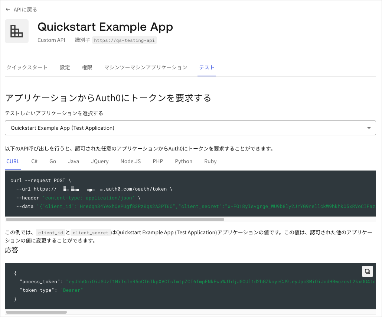Open the Python code tab
The width and height of the screenshot is (382, 317).
tap(183, 161)
